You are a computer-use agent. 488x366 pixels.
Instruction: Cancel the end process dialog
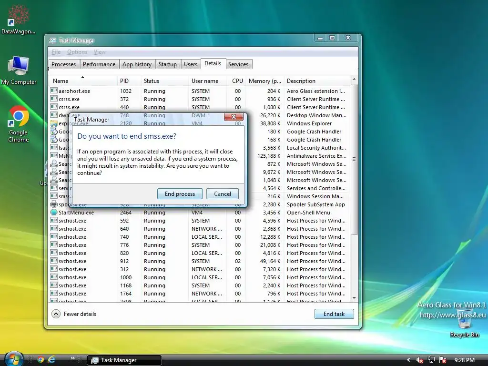223,193
